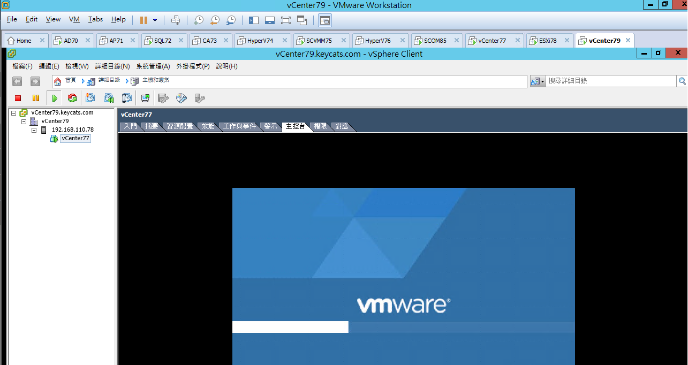Collapse the vCenter79.keycats.com tree node
Image resolution: width=688 pixels, height=365 pixels.
(13, 113)
